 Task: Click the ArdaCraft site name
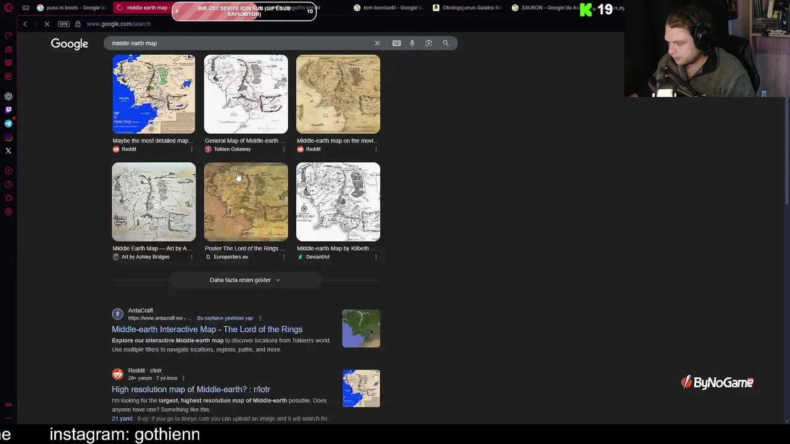click(x=140, y=311)
